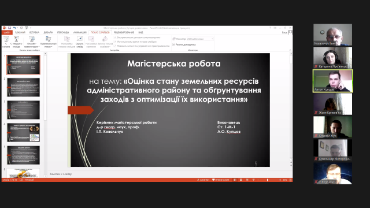Select slide 1 thumbnail in slide panel

tap(23, 65)
